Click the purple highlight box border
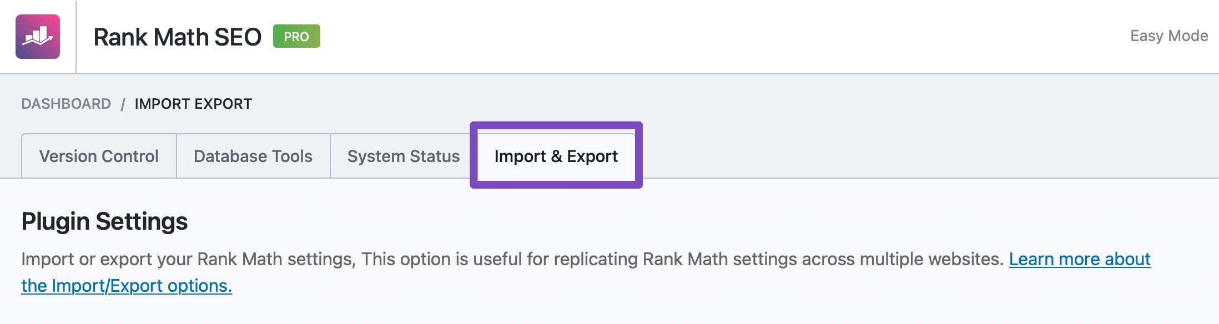This screenshot has width=1219, height=324. tap(556, 124)
